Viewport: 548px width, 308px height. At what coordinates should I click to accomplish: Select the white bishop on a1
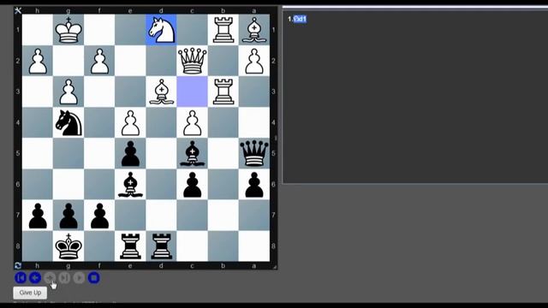point(254,30)
